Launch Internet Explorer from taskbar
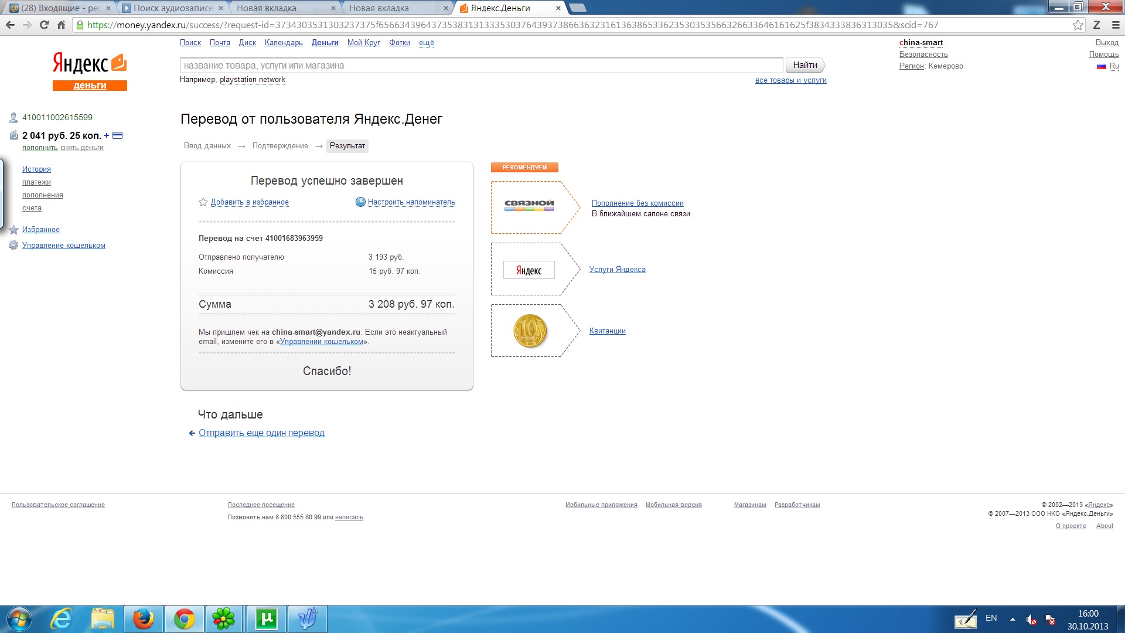Image resolution: width=1125 pixels, height=633 pixels. point(61,619)
